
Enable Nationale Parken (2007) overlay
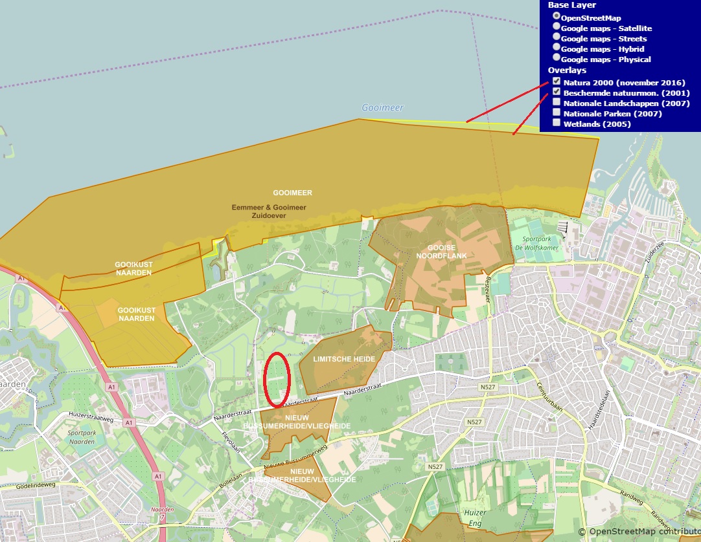pos(556,112)
